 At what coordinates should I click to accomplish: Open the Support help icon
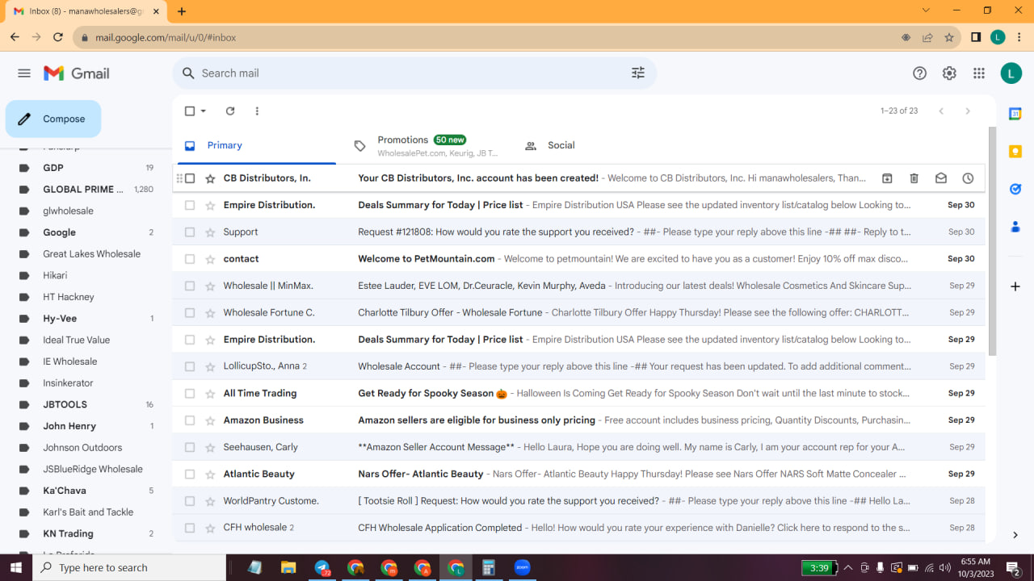pyautogui.click(x=919, y=73)
